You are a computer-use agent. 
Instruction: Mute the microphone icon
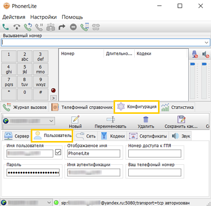pos(195,54)
